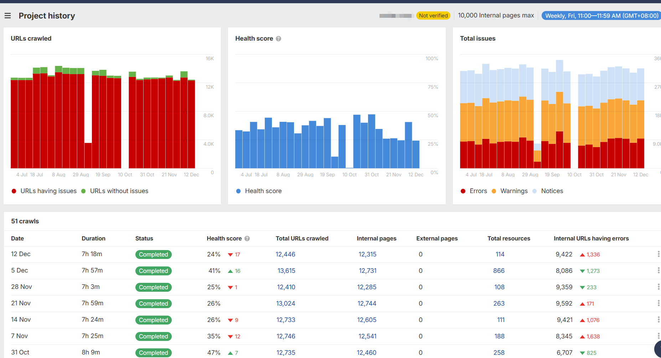Click the Health score help question-mark icon
661x358 pixels.
coord(278,38)
